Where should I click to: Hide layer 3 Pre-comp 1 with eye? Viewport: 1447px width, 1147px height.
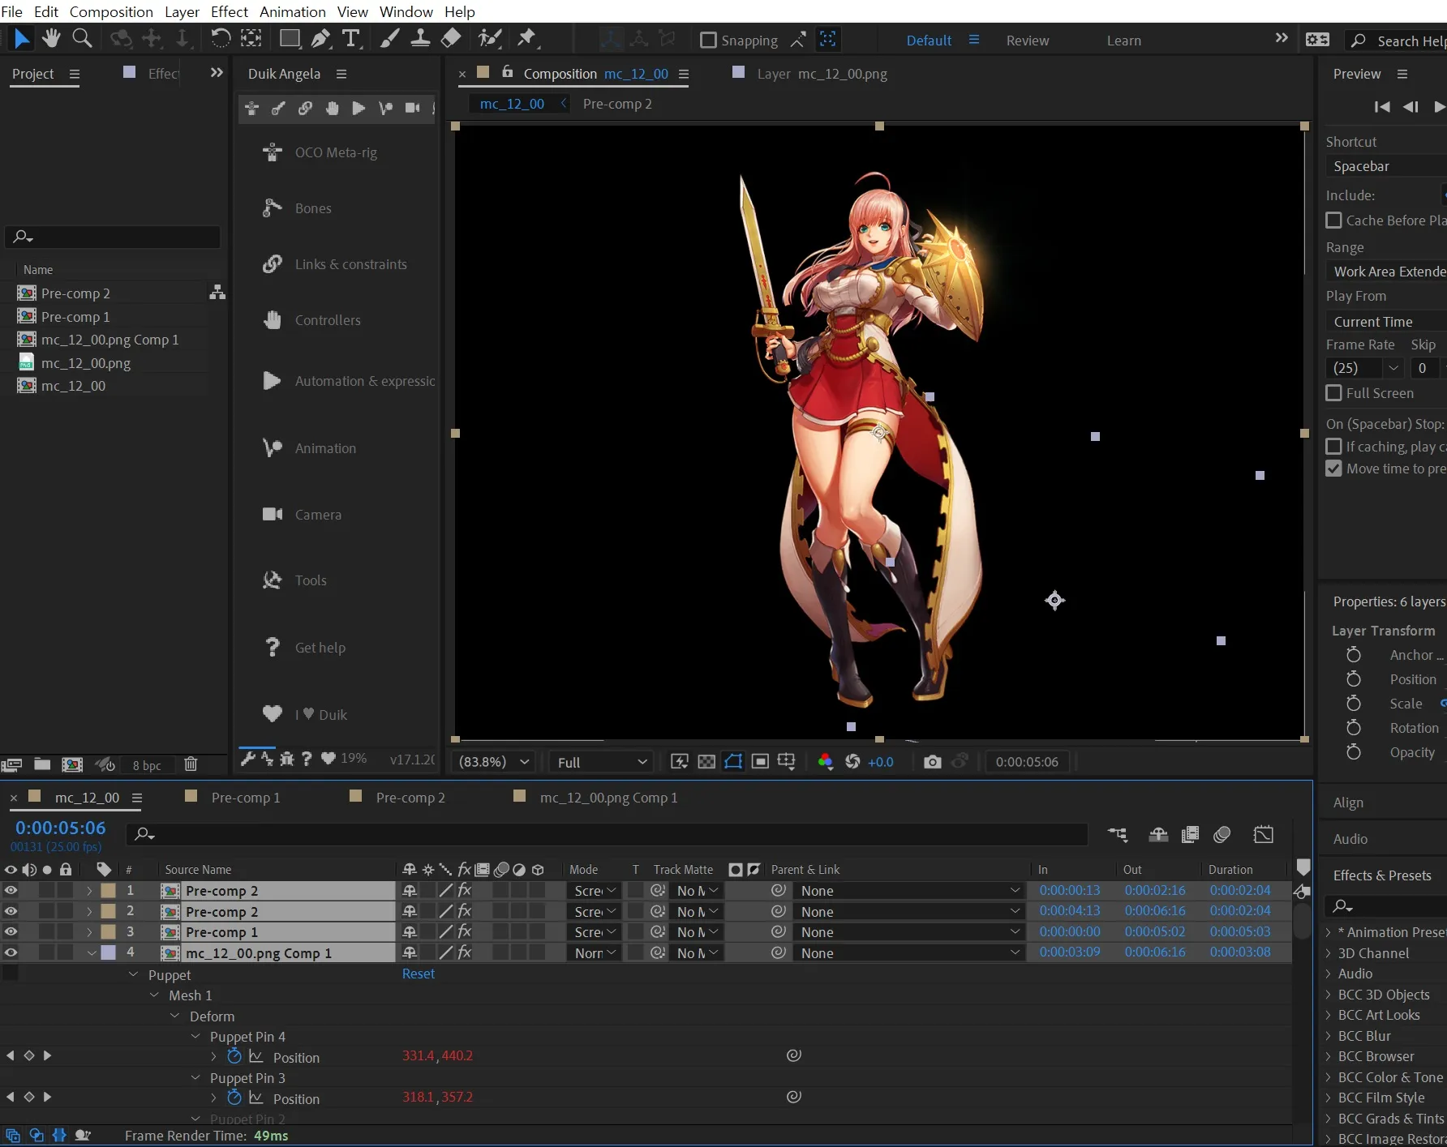(x=11, y=932)
